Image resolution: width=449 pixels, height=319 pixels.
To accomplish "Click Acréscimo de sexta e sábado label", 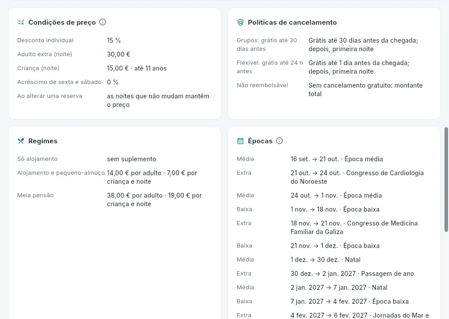I will point(59,82).
